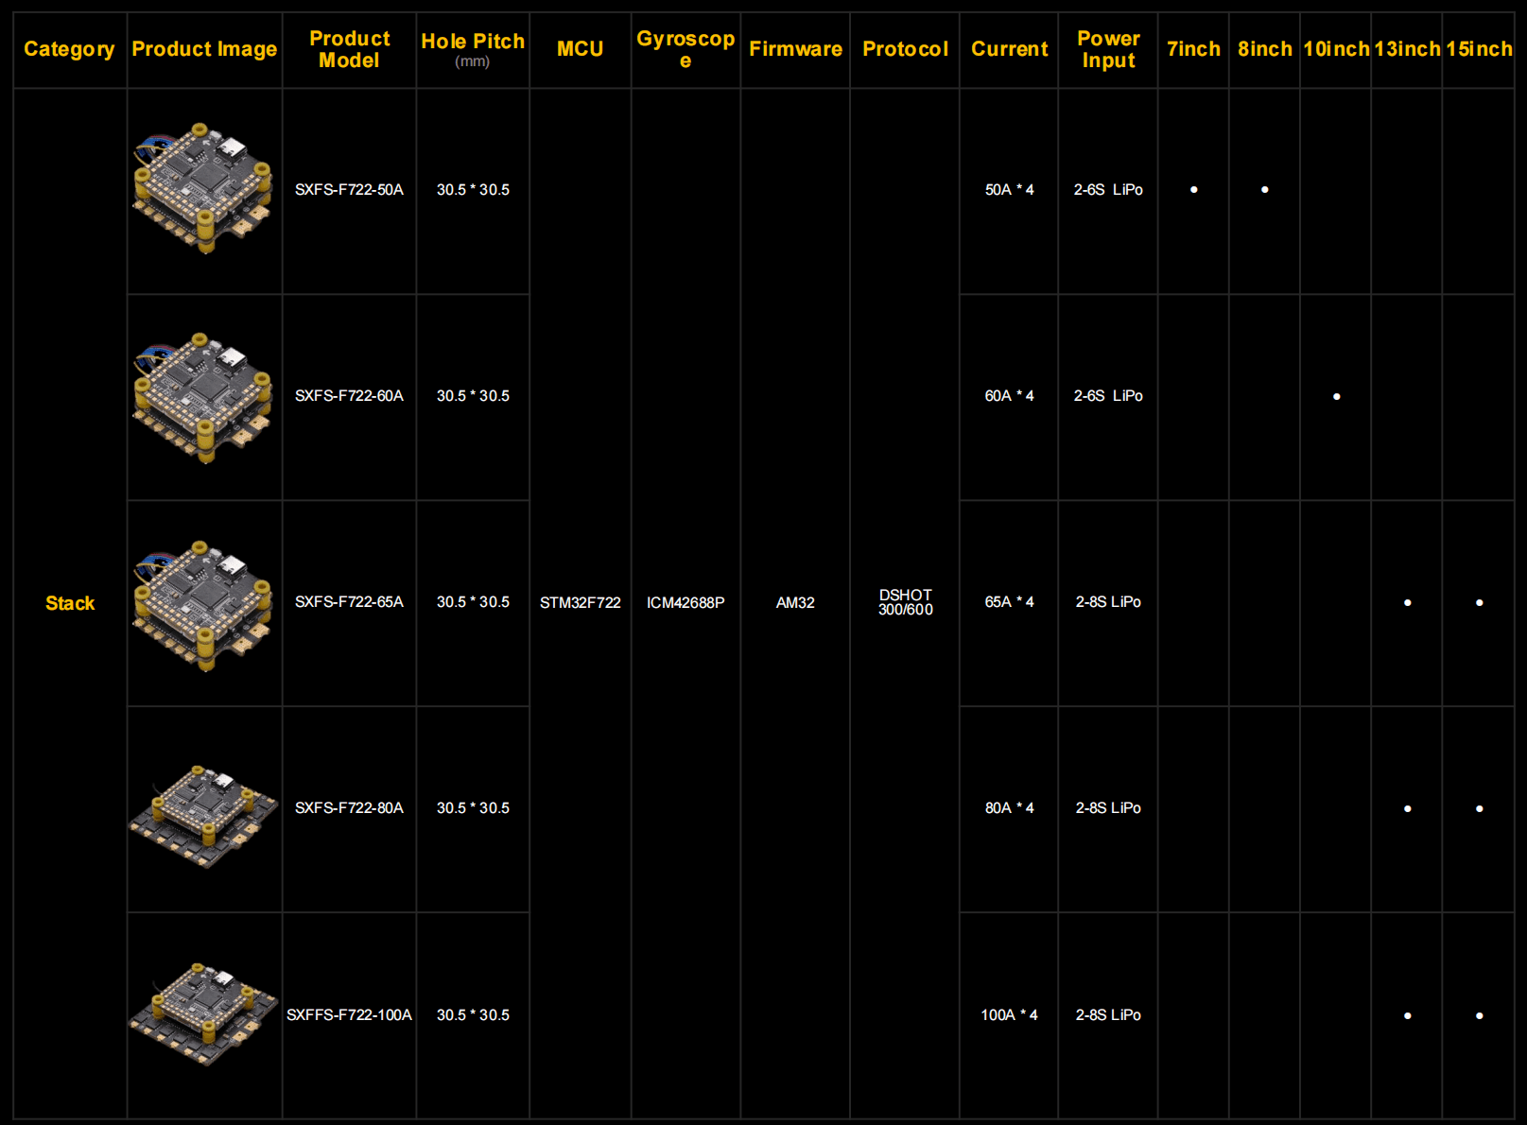Click the 13inch dot in SXFS-F722-65A row
The width and height of the screenshot is (1527, 1125).
(x=1408, y=603)
